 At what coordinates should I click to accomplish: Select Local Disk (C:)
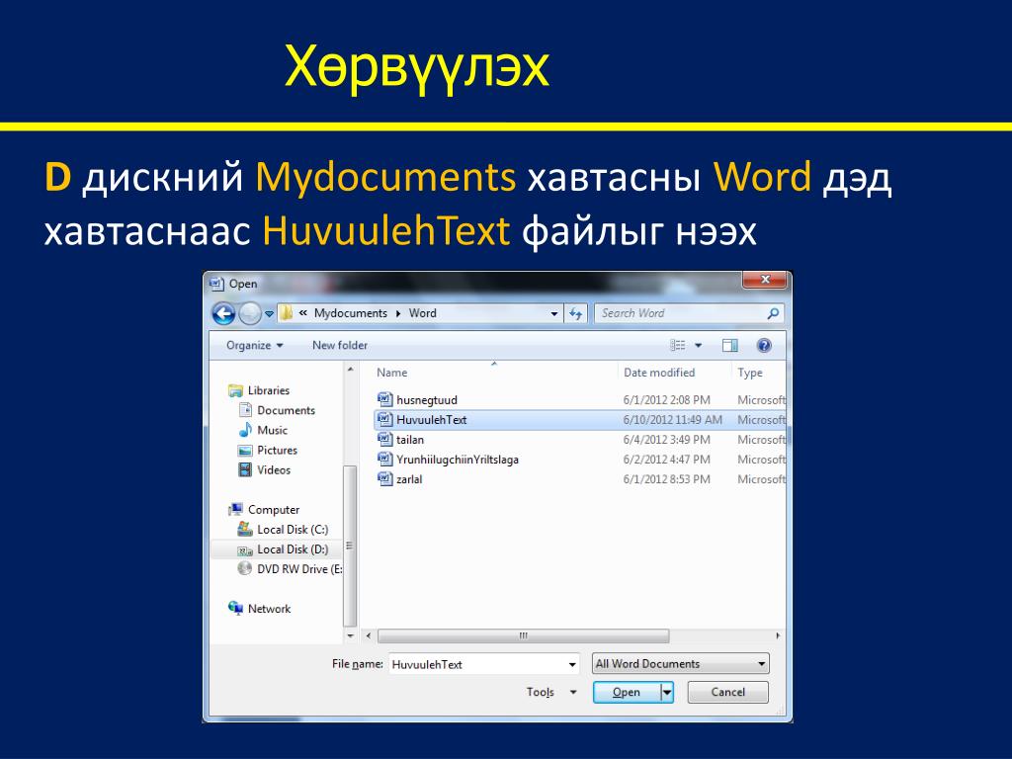pos(293,530)
